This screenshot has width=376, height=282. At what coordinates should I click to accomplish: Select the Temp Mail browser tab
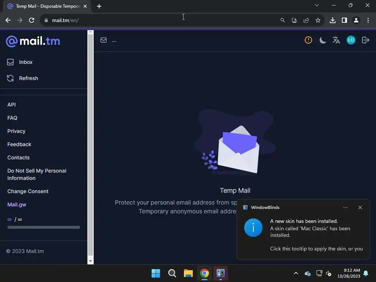(47, 6)
